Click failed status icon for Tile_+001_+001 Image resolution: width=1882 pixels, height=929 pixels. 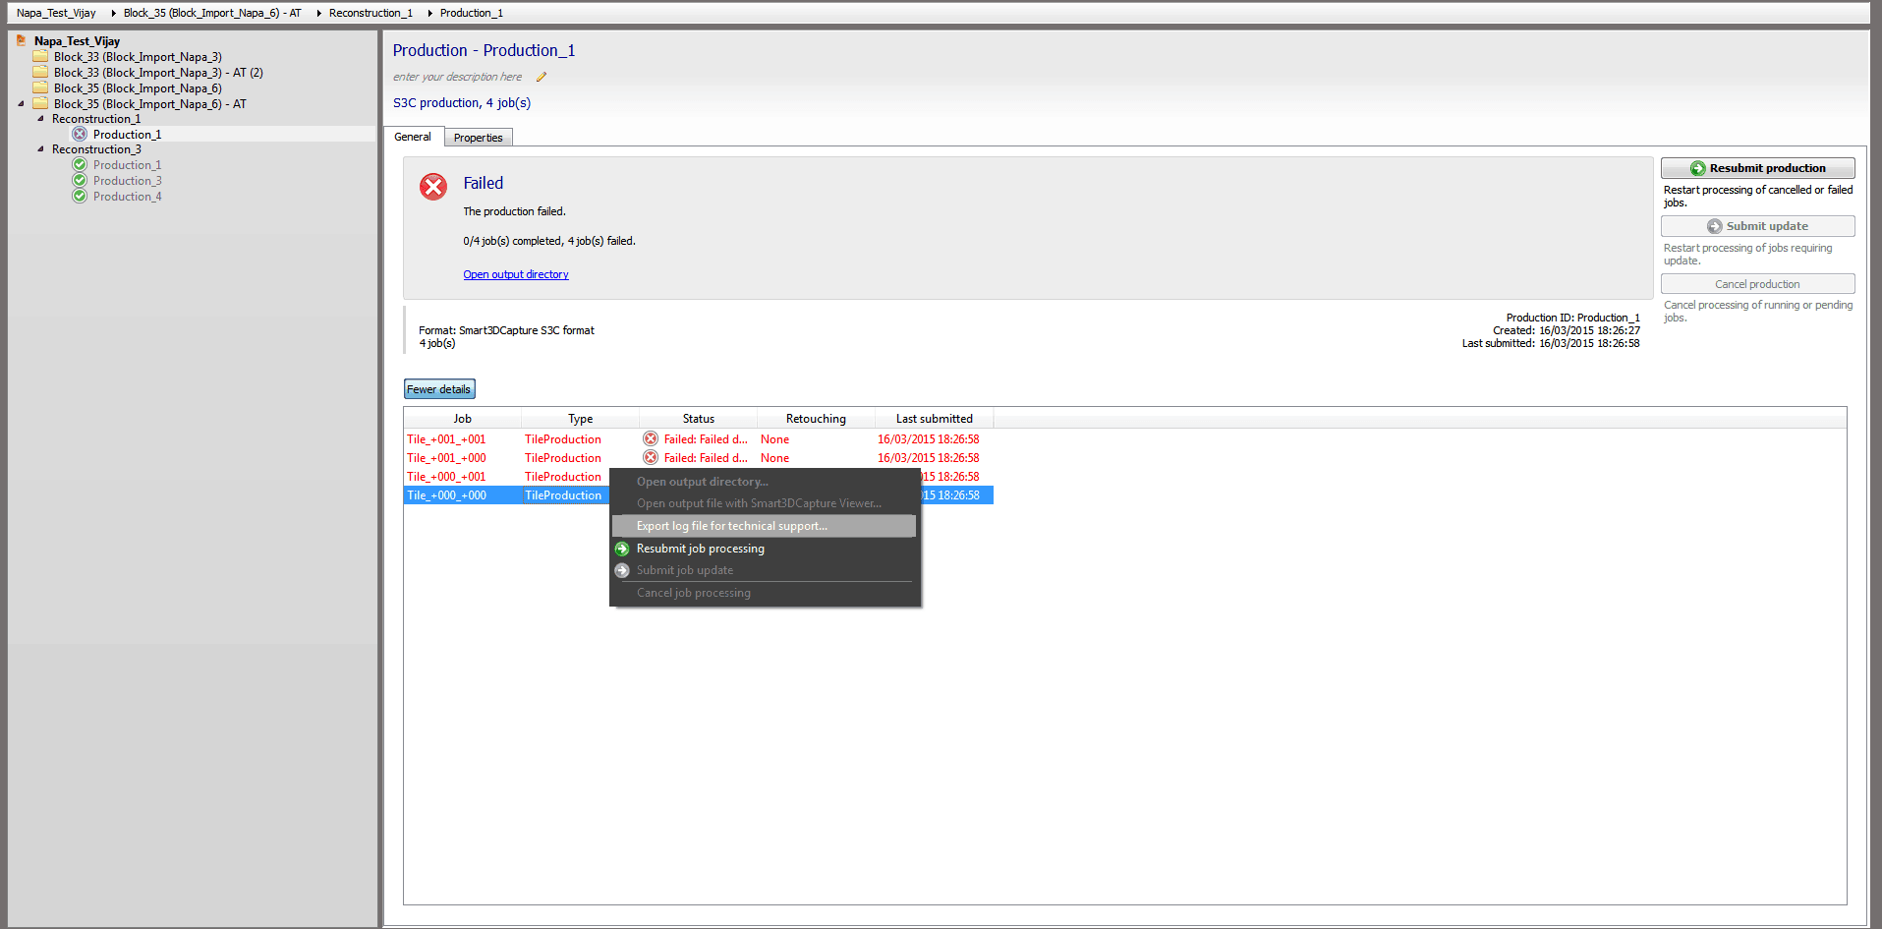(651, 439)
